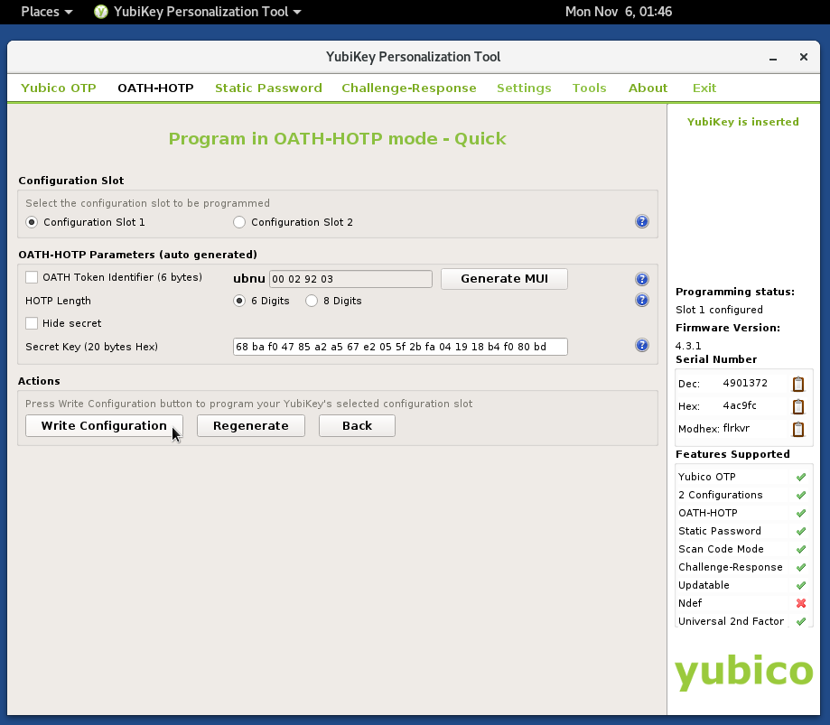Switch to Static Password tab

(x=268, y=88)
